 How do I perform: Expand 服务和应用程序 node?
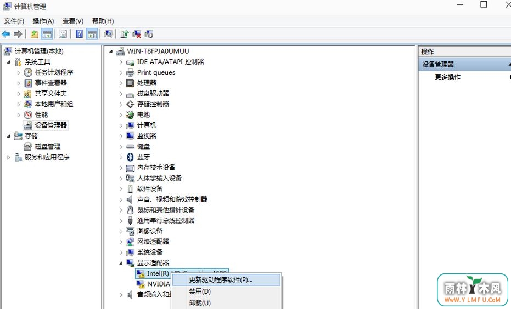pyautogui.click(x=8, y=157)
